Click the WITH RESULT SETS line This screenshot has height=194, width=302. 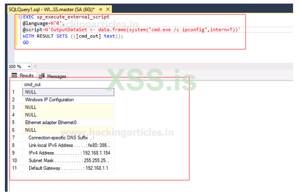73,36
